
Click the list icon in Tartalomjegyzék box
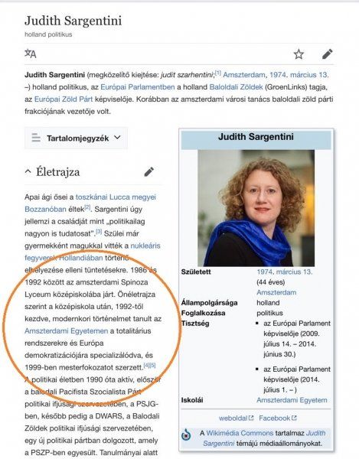36,138
